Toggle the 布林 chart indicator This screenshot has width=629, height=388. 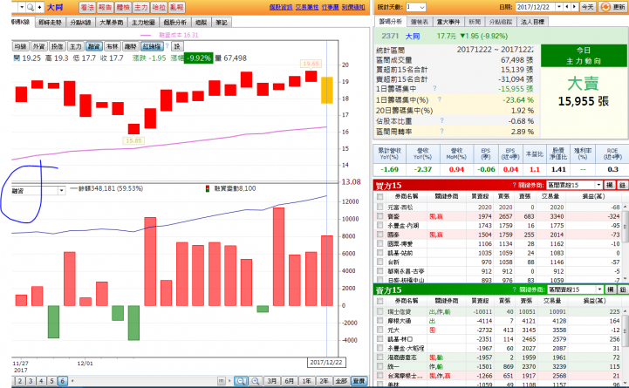pyautogui.click(x=113, y=46)
